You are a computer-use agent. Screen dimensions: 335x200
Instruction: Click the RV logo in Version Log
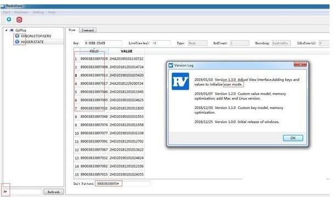[x=180, y=81]
